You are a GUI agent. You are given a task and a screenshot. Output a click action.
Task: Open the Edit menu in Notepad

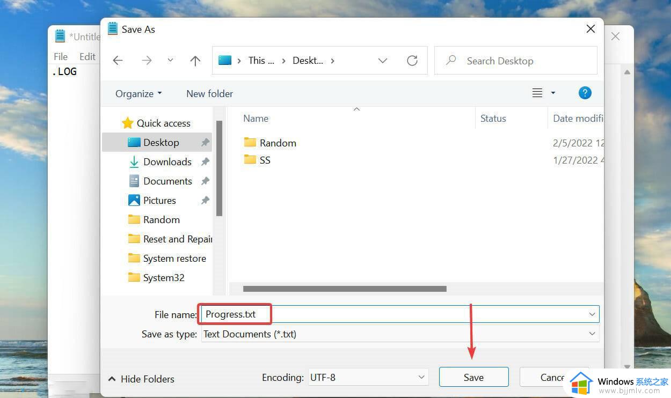tap(87, 56)
